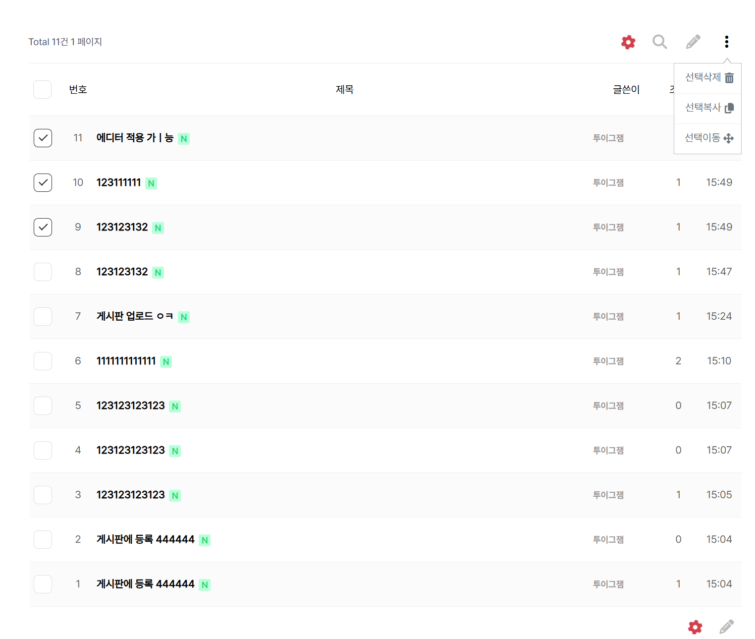
Task: Choose 선택복사 from the dropdown menu
Action: click(709, 108)
